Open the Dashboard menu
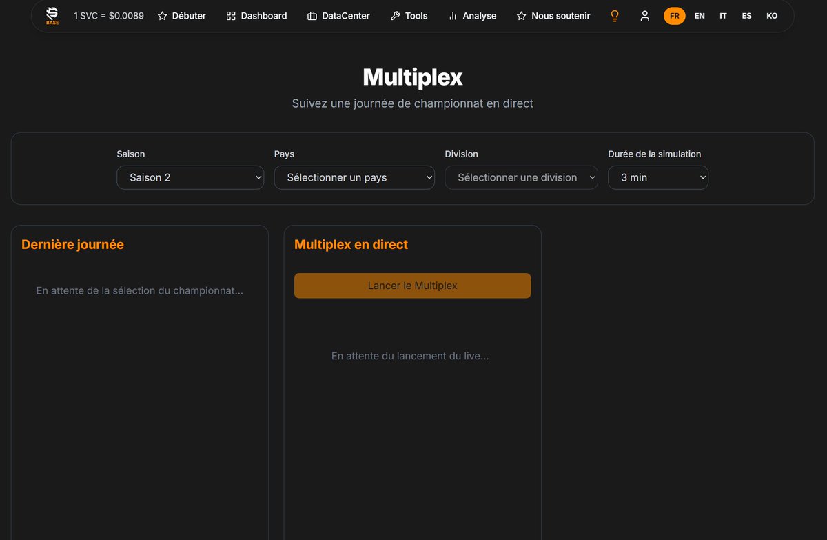The image size is (827, 540). [256, 16]
